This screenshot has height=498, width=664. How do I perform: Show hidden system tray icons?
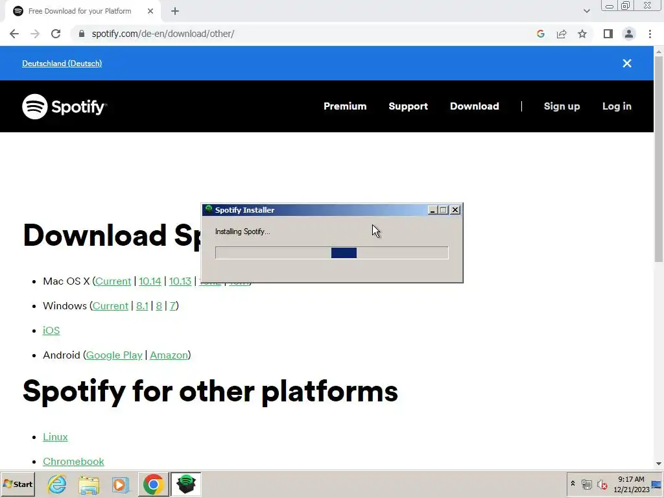(573, 484)
